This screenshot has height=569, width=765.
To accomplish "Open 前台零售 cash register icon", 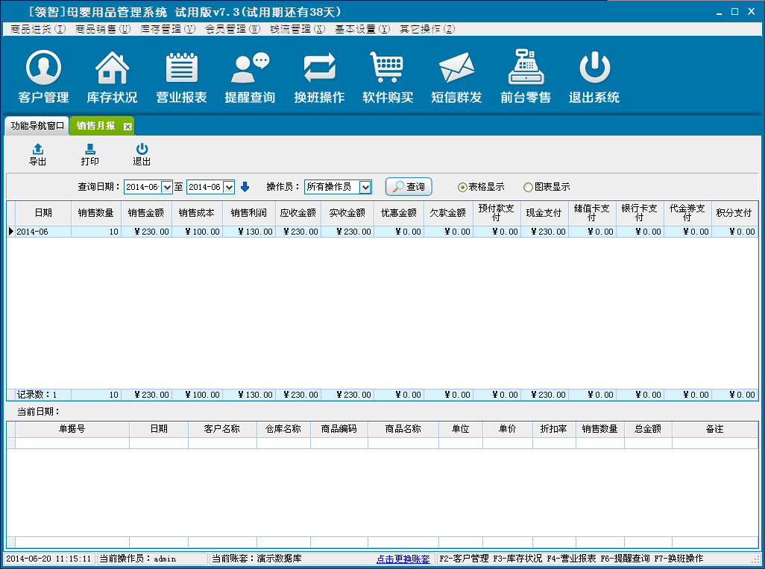I will coord(526,69).
